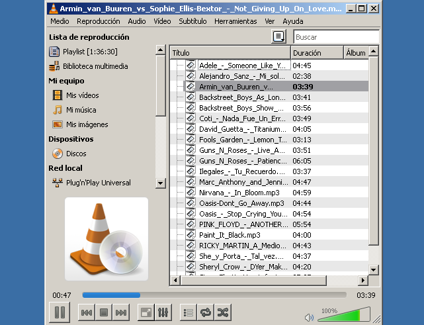Image resolution: width=424 pixels, height=325 pixels.
Task: Skip to the next track
Action: click(121, 312)
